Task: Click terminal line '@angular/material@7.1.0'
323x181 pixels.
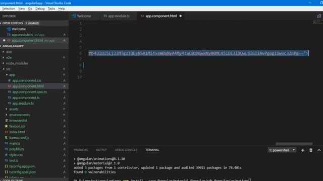Action: coord(98,163)
